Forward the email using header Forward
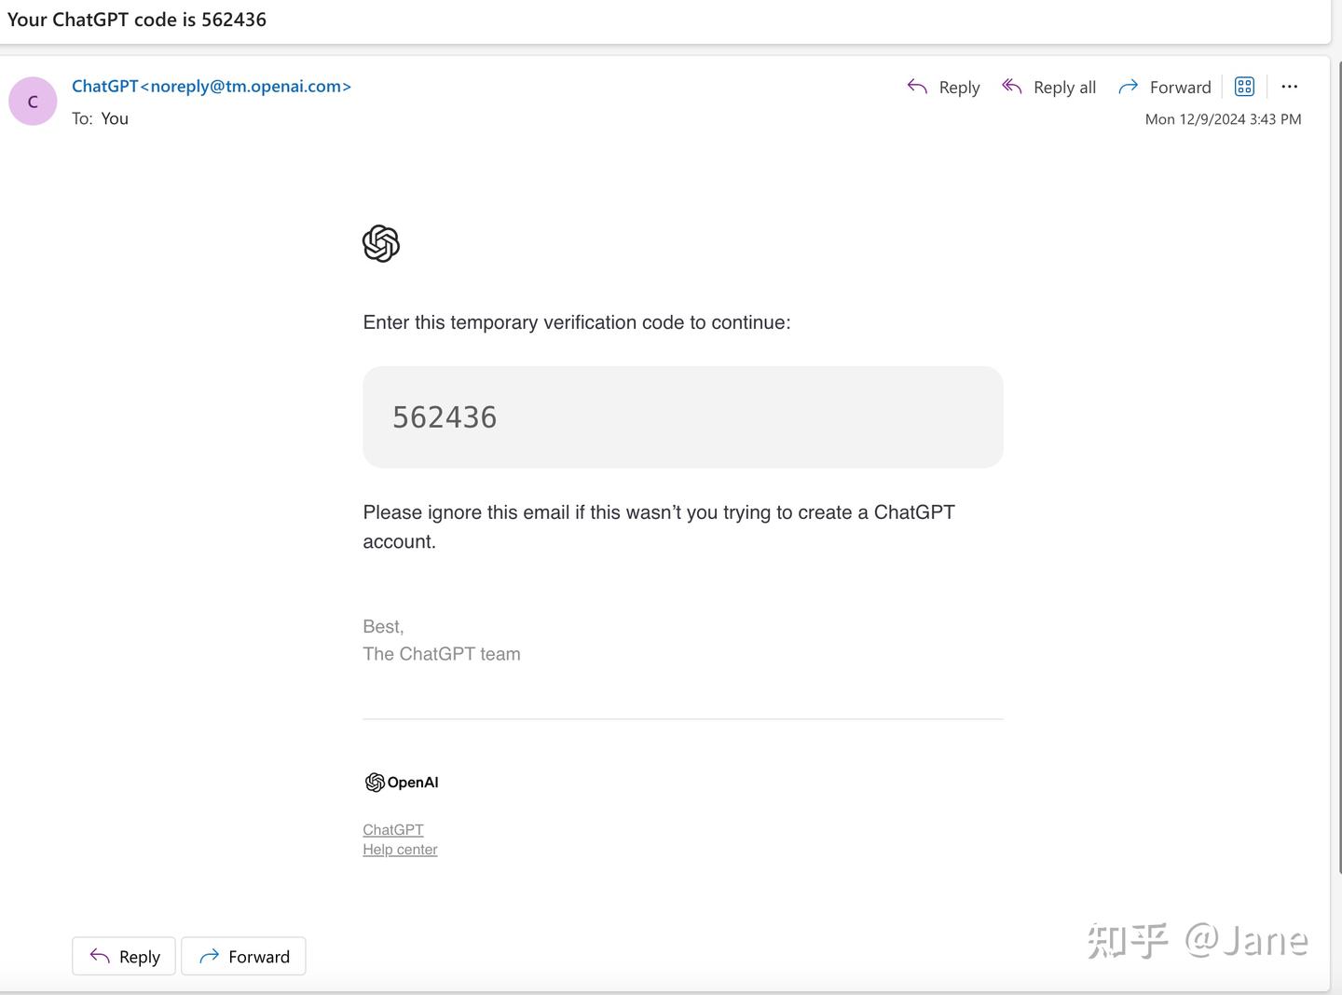This screenshot has height=995, width=1342. (1165, 88)
